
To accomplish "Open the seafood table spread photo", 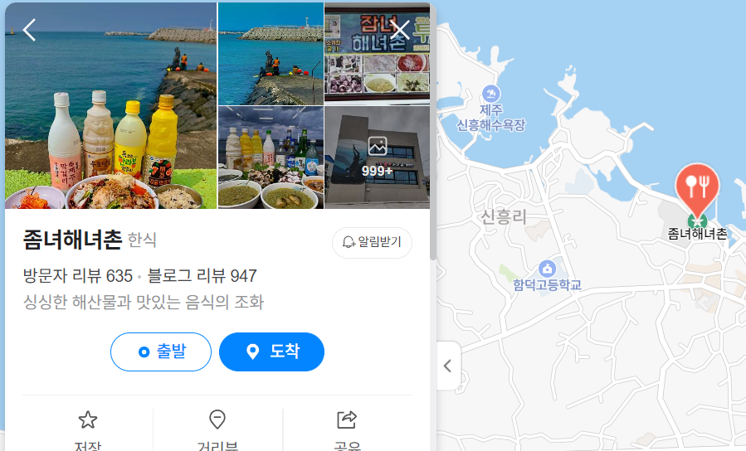I will [271, 158].
